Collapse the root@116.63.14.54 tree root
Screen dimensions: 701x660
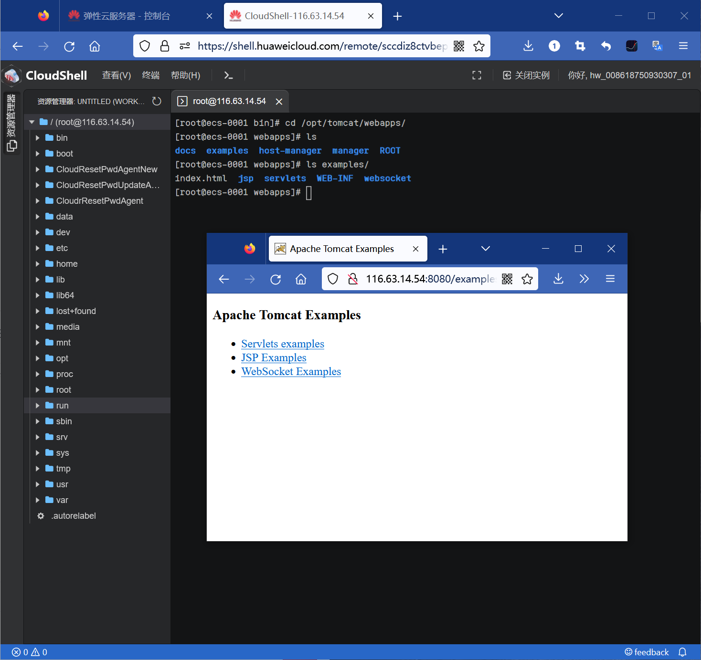click(32, 122)
